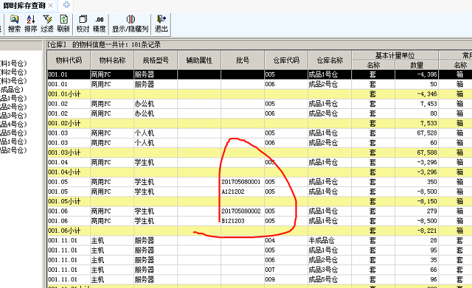Click the 搜索 (Search) toolbar icon
This screenshot has height=288, width=472.
coord(14,24)
